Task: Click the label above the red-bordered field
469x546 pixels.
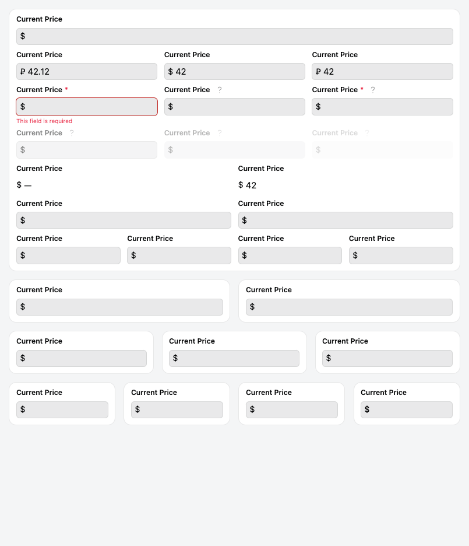Action: (x=39, y=90)
